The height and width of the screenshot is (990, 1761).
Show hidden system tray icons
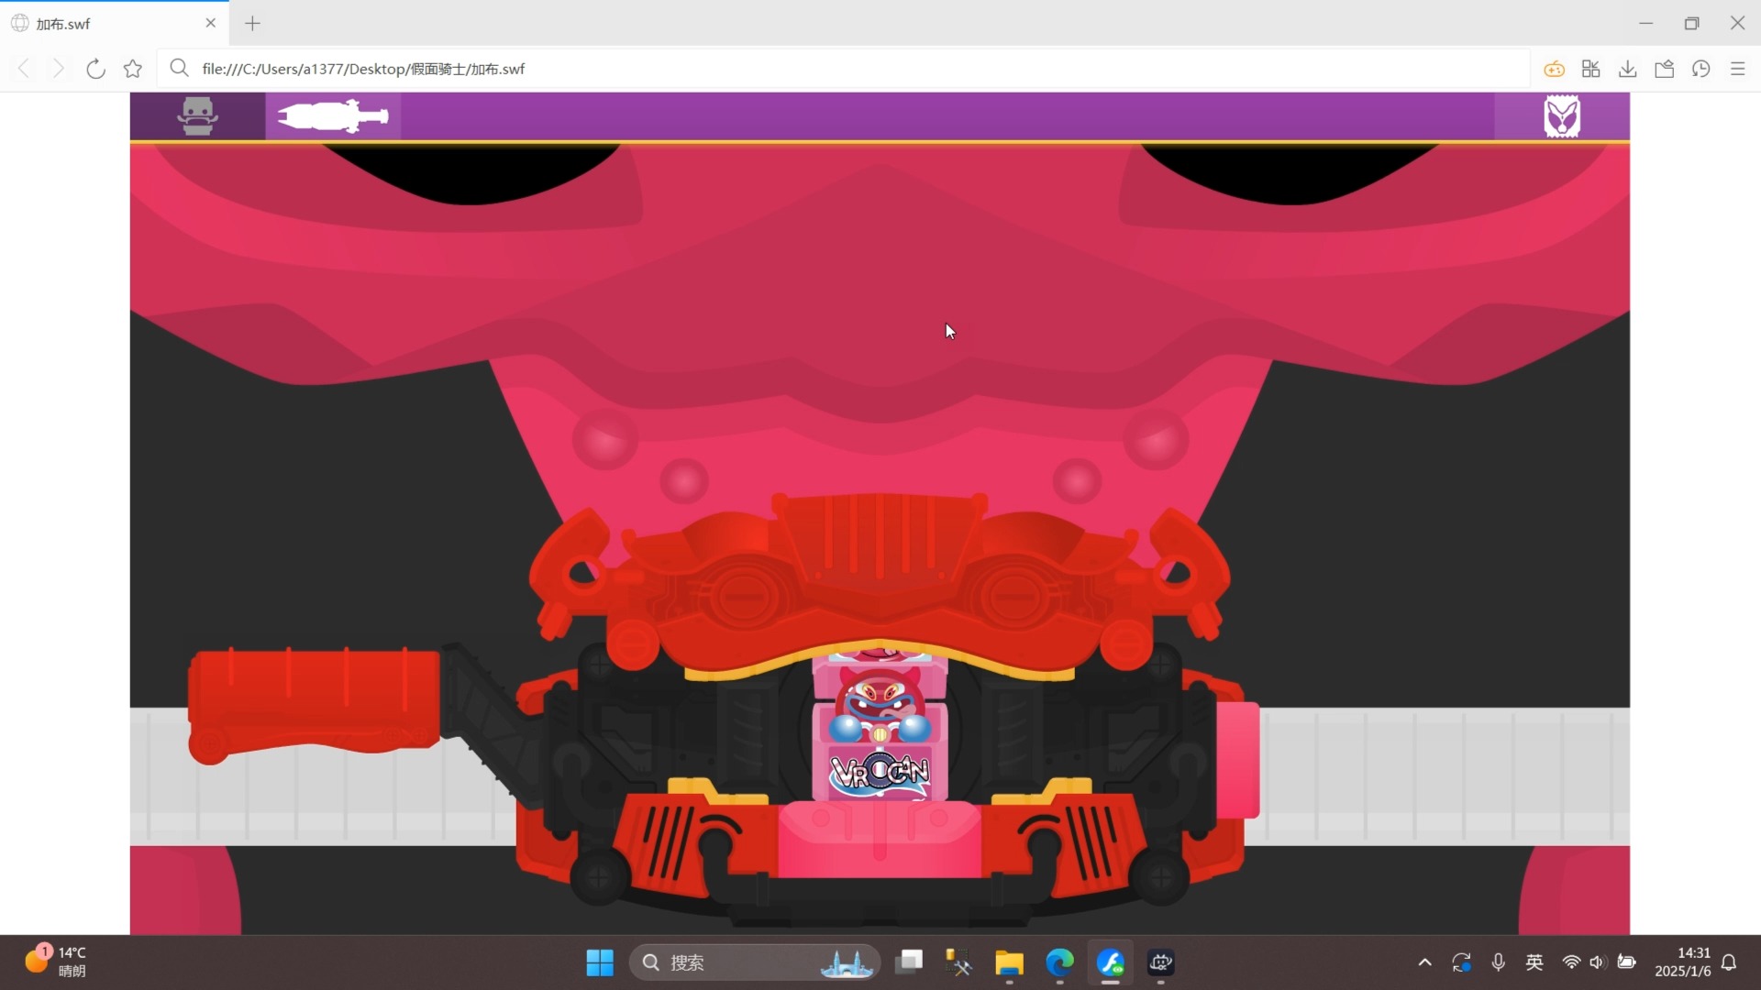coord(1424,962)
